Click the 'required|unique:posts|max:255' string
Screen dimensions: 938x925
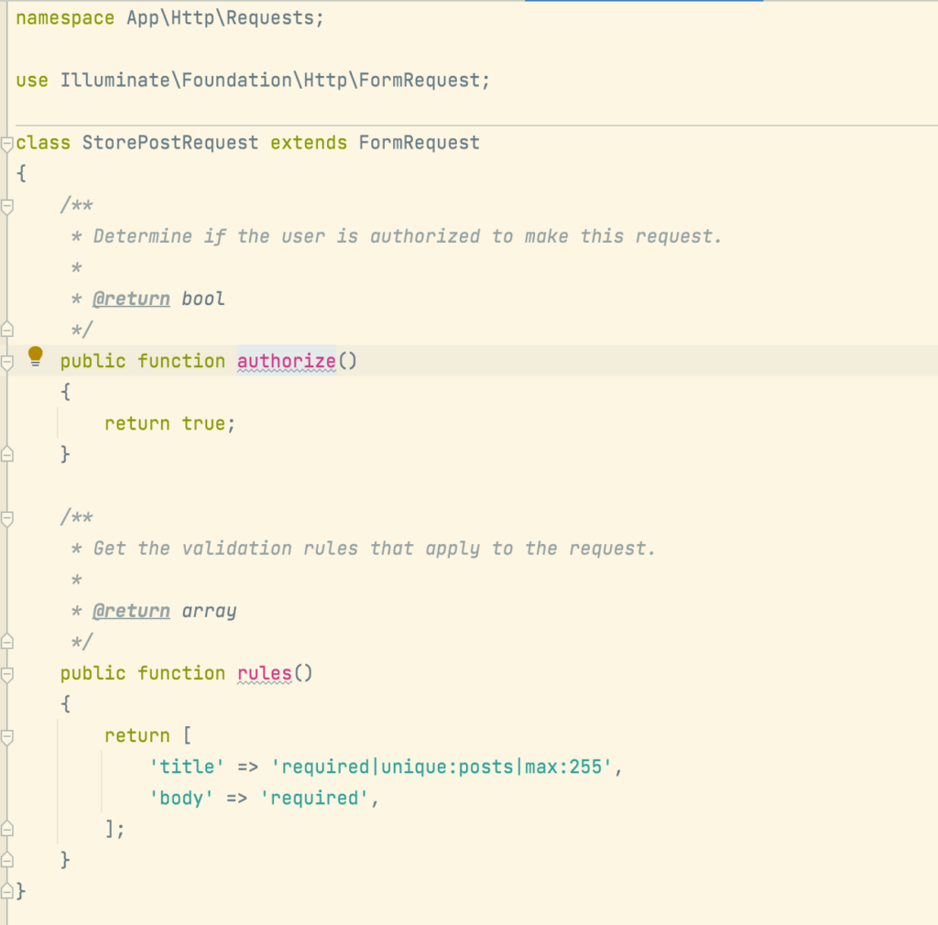(x=441, y=767)
